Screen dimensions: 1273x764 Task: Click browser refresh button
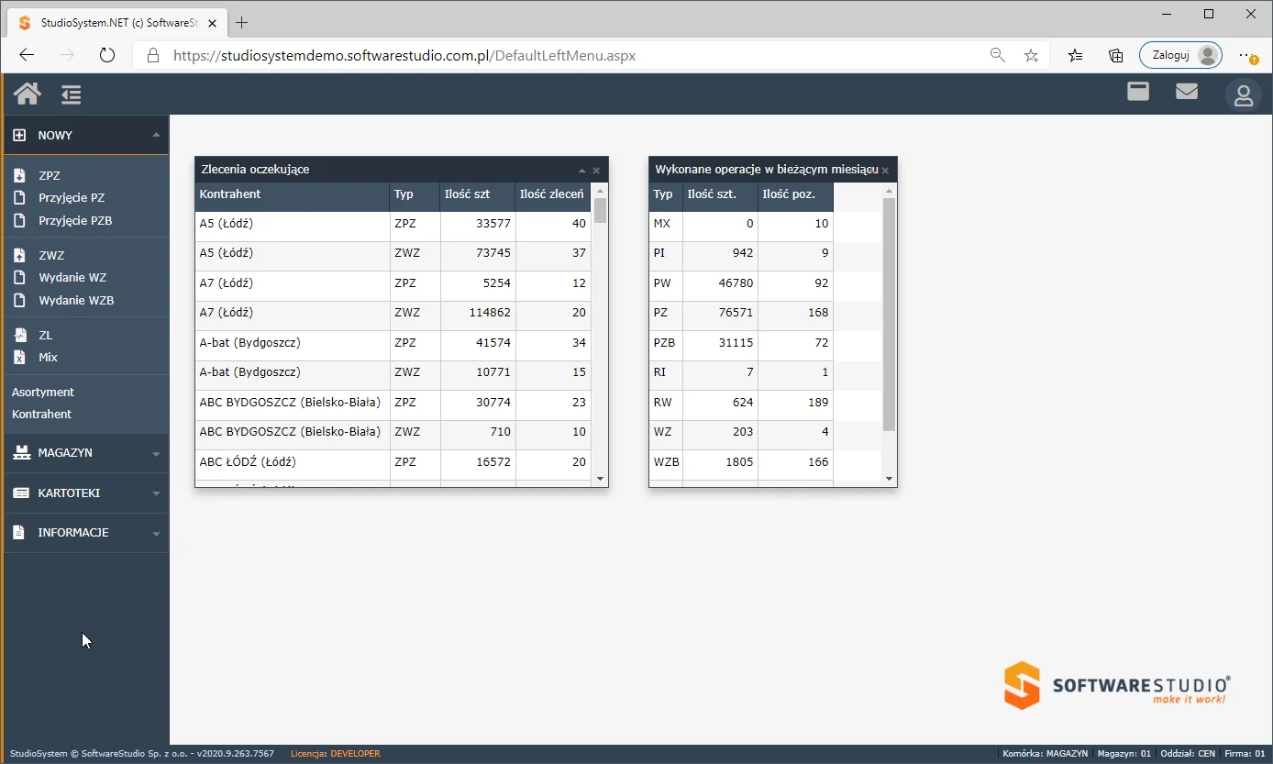point(107,55)
